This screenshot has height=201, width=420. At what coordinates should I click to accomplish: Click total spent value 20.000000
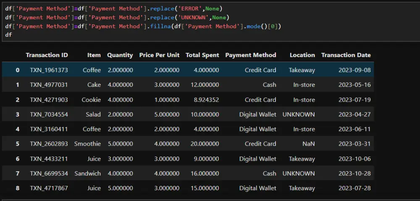click(205, 144)
